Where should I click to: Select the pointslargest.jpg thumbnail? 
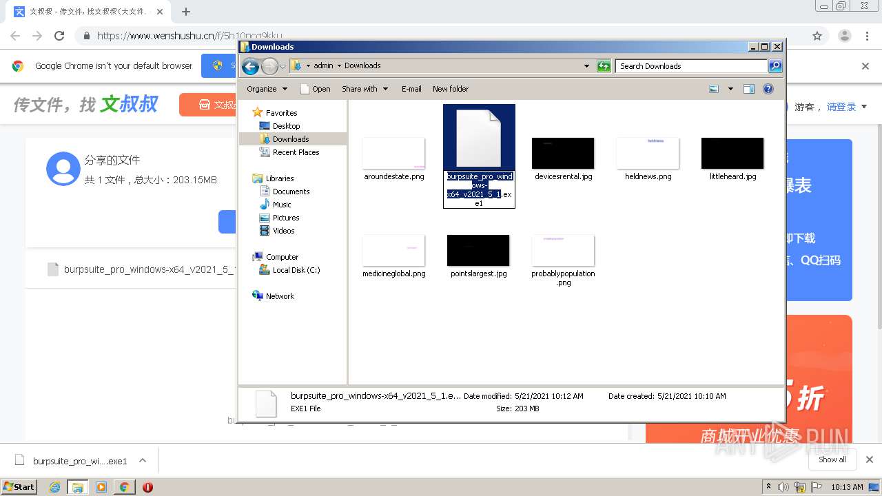478,250
